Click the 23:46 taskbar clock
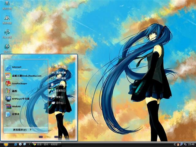The width and height of the screenshot is (196, 147). (191, 145)
